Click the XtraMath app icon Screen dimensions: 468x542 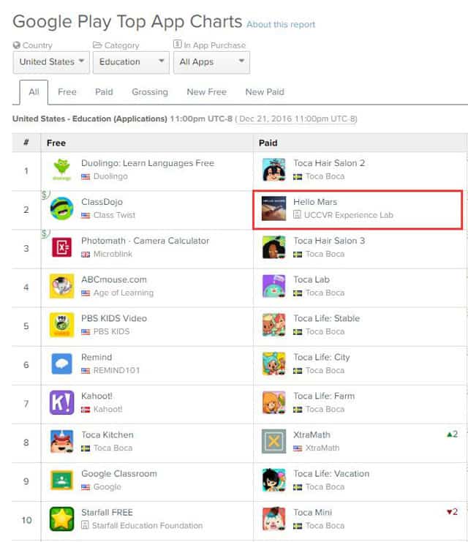pyautogui.click(x=273, y=441)
